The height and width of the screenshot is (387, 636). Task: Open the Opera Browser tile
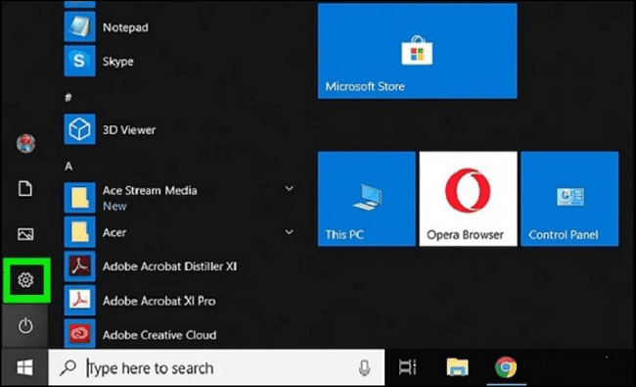click(468, 199)
